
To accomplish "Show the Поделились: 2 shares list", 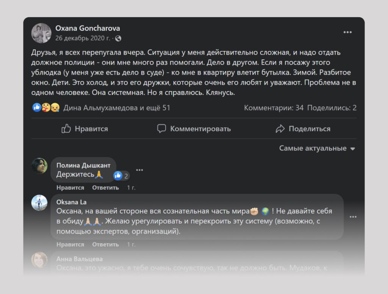I will click(x=332, y=108).
